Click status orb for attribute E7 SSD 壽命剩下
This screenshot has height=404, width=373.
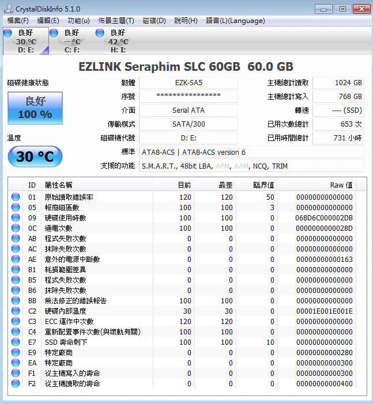[x=16, y=342]
